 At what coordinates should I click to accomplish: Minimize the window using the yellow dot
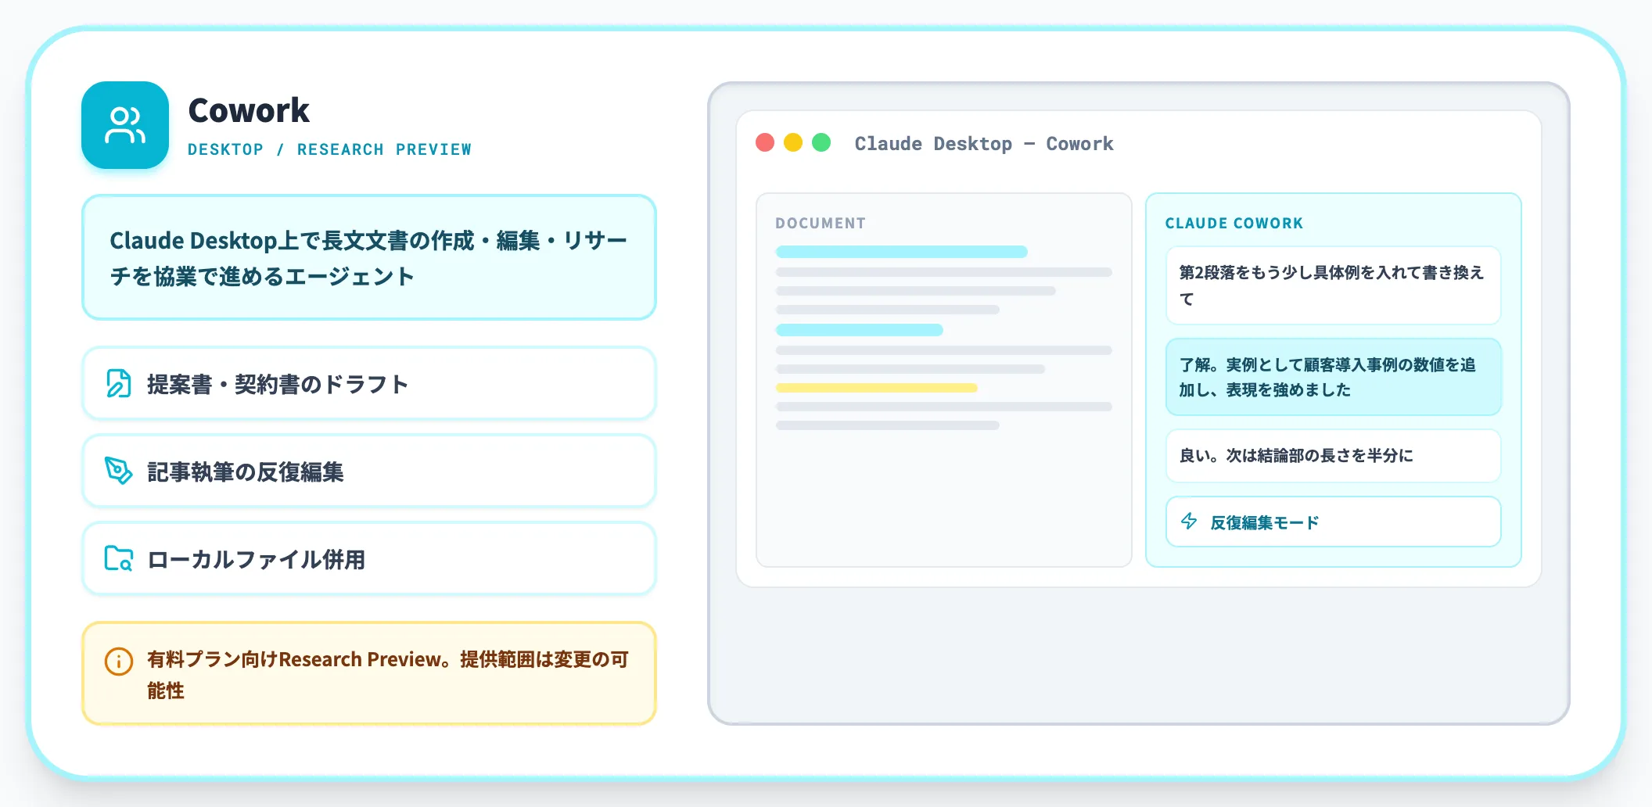(x=793, y=142)
